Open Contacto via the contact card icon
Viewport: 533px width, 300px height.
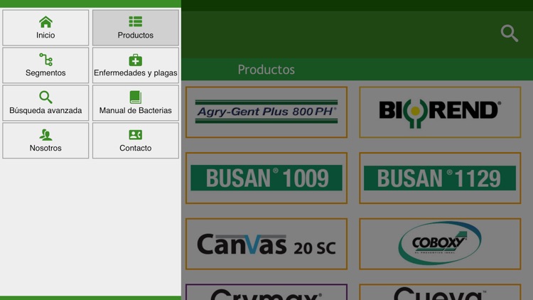(135, 135)
